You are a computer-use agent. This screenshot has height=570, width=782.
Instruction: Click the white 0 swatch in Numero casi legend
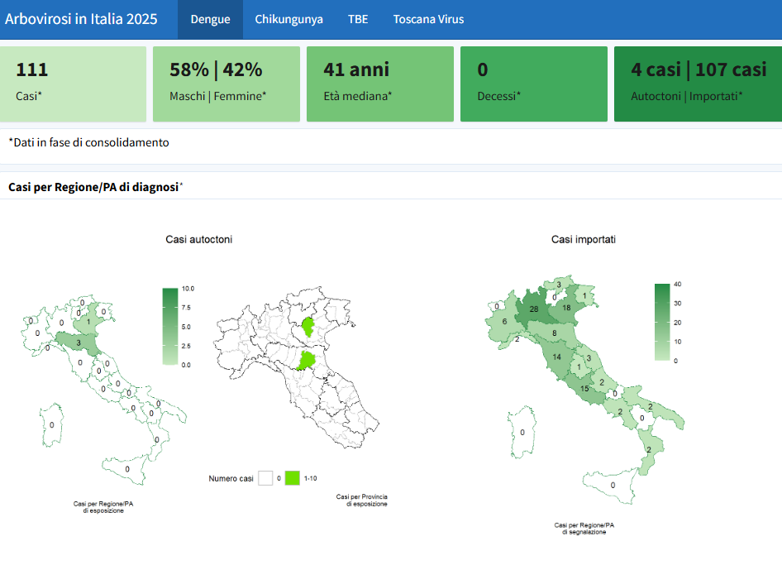pyautogui.click(x=267, y=477)
